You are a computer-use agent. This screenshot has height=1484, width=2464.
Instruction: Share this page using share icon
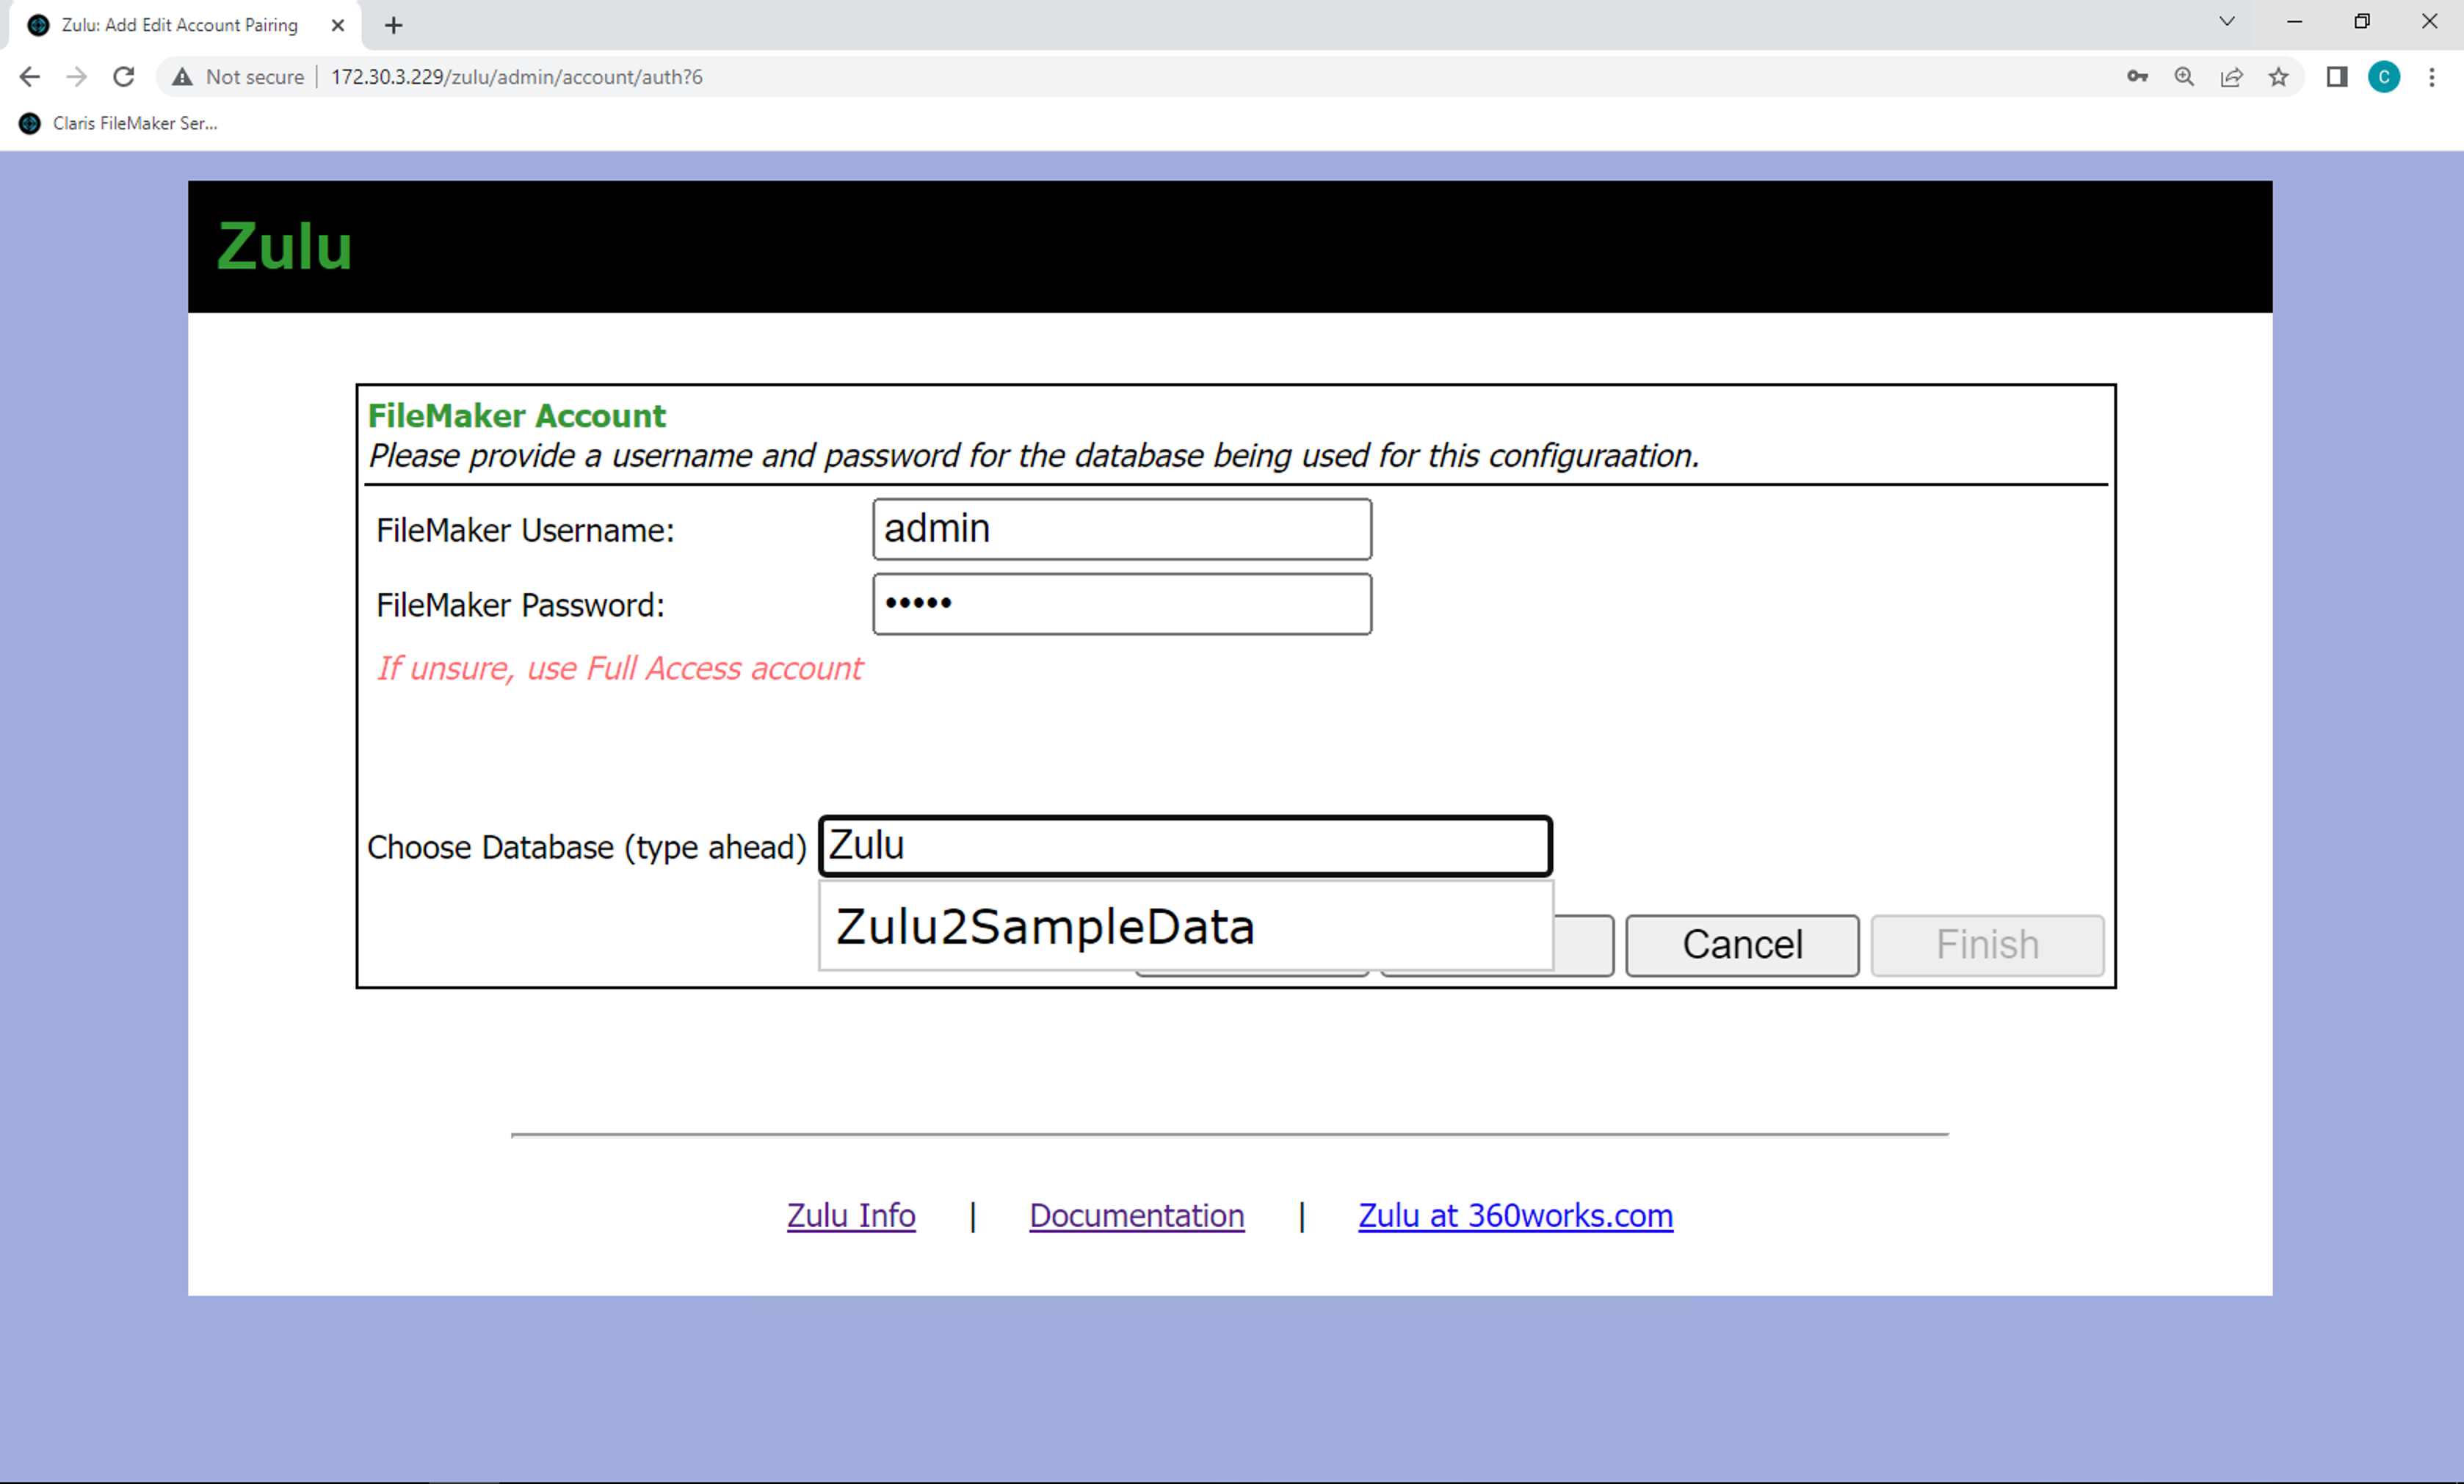pyautogui.click(x=2231, y=77)
